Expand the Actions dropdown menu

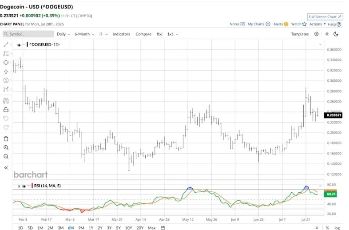tap(317, 24)
